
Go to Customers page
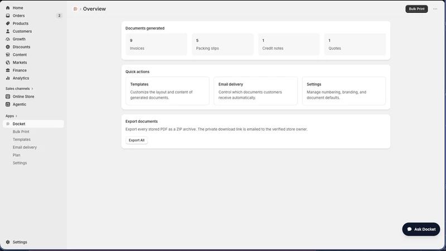[x=33, y=31]
